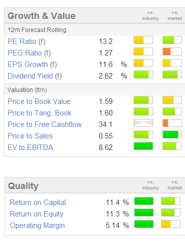Open the Price to Tang. Book link
185x243 pixels.
(x=39, y=113)
